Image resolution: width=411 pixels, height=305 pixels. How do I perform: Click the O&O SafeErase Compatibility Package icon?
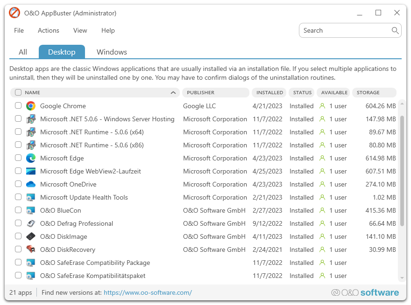pos(31,263)
